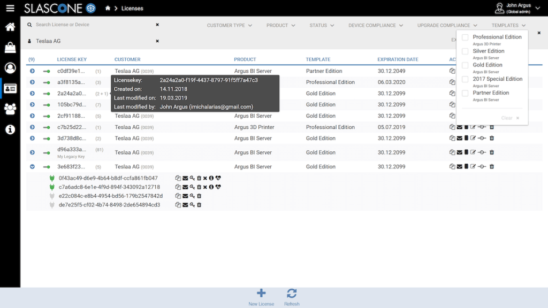Open the shopping bag products sidebar icon

10,48
